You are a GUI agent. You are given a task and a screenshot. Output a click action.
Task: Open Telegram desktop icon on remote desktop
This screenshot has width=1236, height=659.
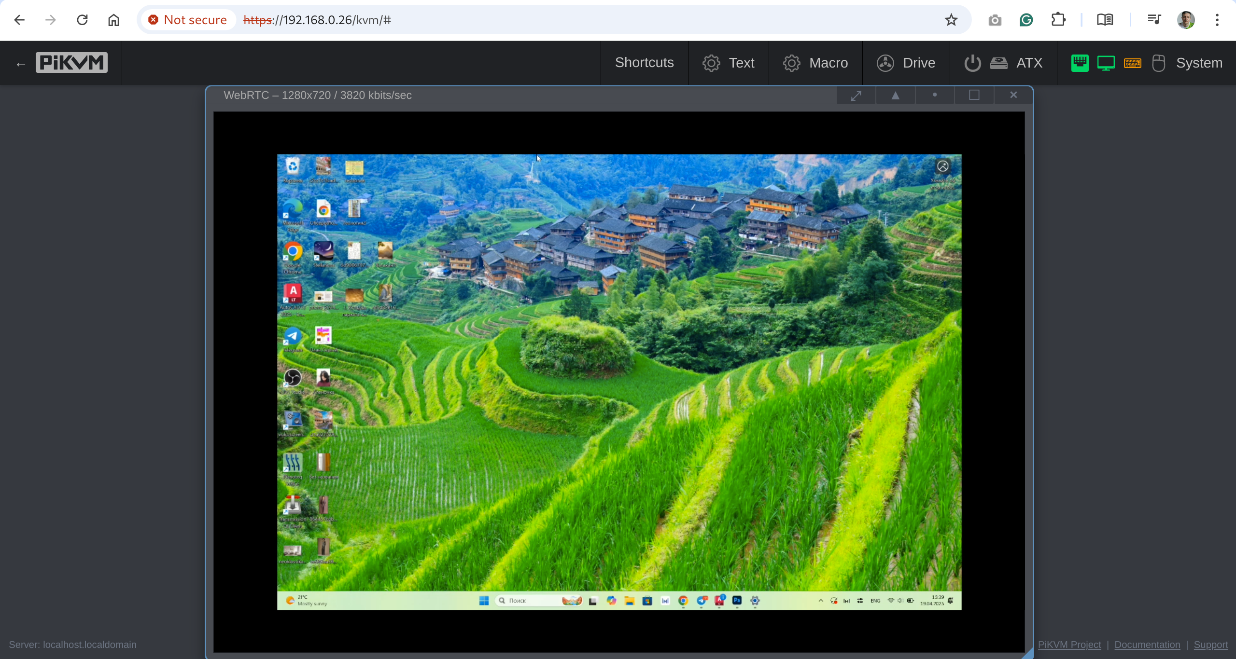pyautogui.click(x=293, y=336)
